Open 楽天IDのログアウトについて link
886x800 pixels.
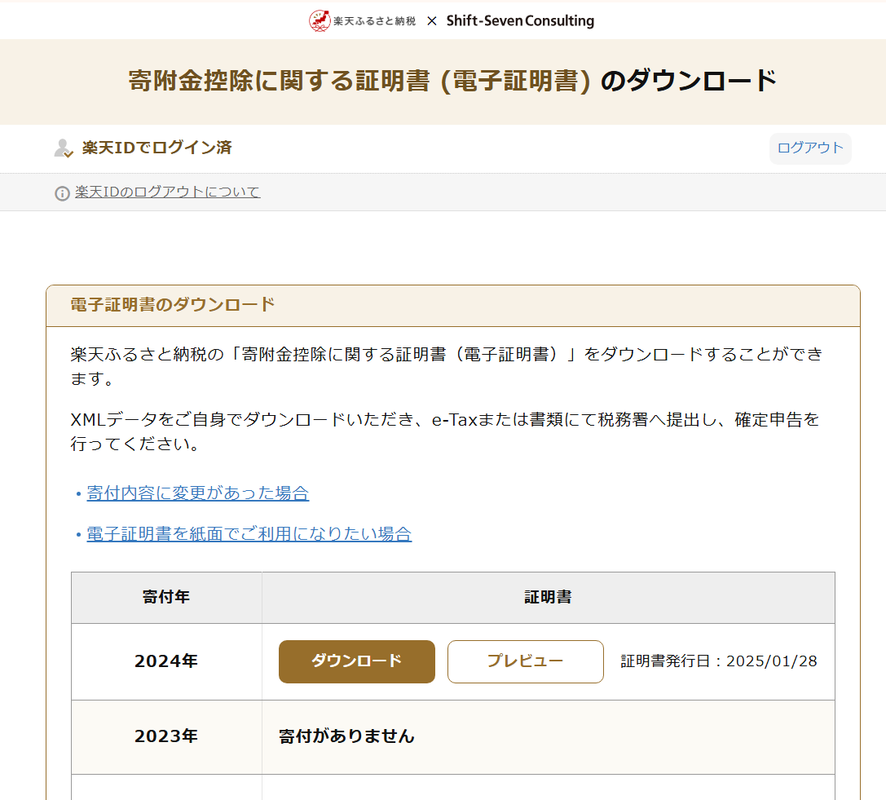[167, 192]
